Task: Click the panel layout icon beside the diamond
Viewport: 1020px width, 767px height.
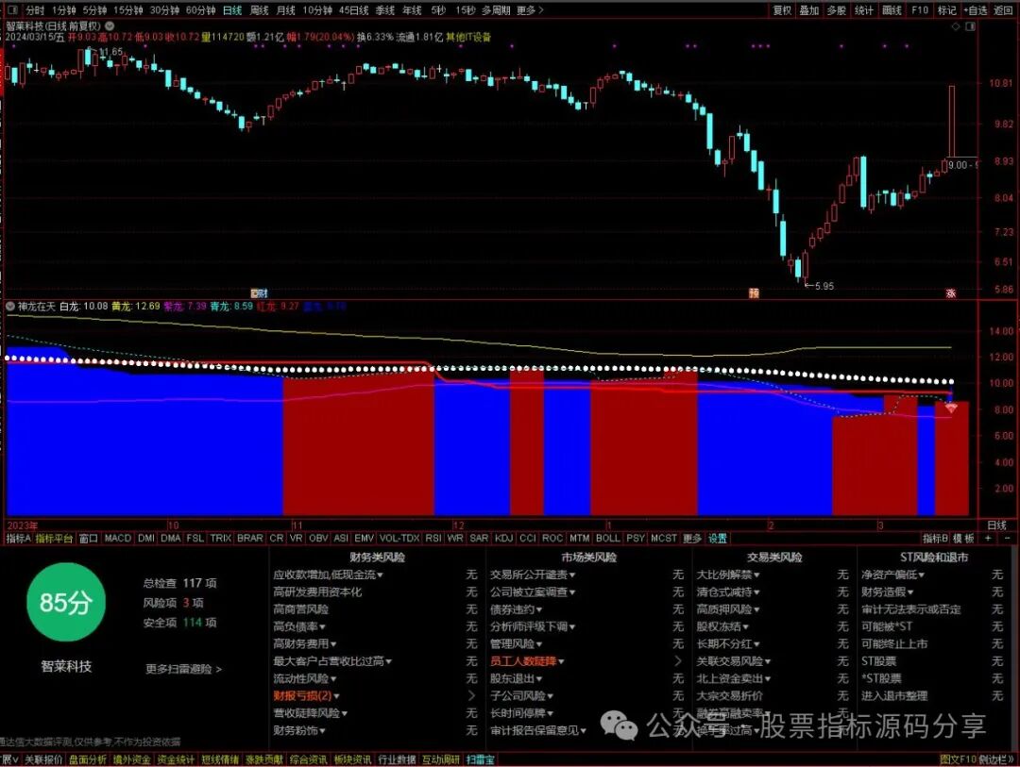Action: [x=971, y=26]
